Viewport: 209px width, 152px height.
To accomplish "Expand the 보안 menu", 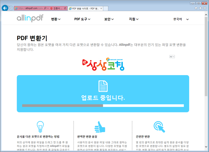I will pyautogui.click(x=109, y=19).
